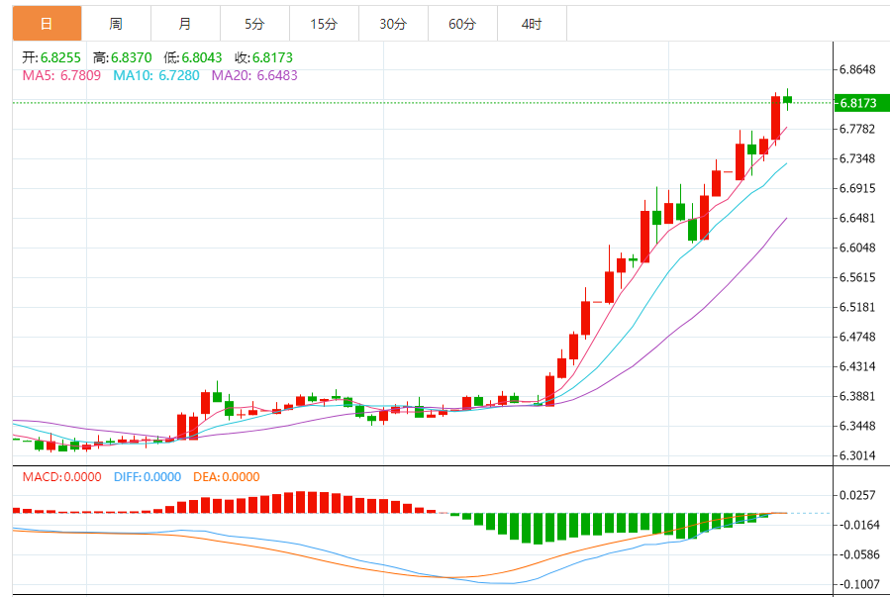The width and height of the screenshot is (890, 597).
Task: Click the 6.3448 price axis label
Action: 857,426
